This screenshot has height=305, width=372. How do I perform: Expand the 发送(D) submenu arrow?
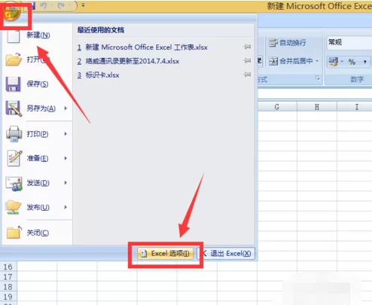coord(66,182)
